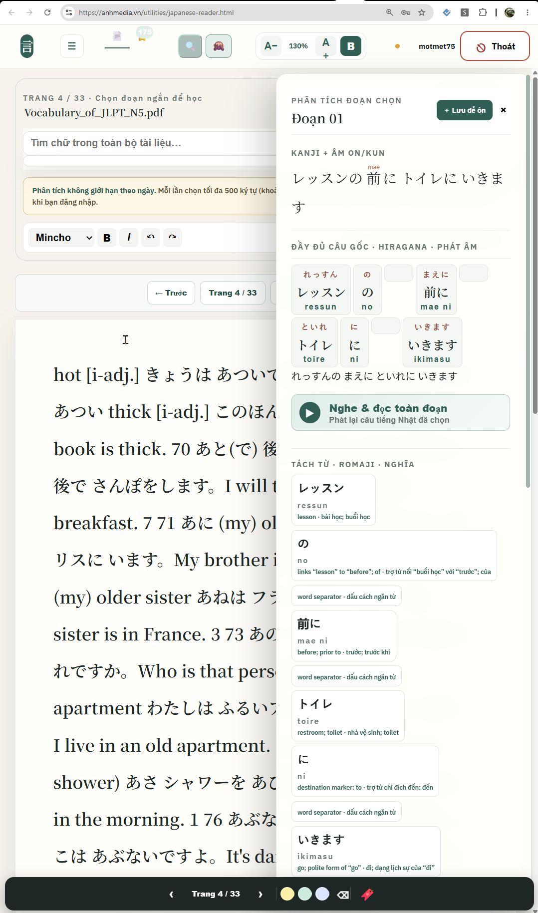
Task: Click the eraser icon in the bottom bar
Action: (343, 894)
